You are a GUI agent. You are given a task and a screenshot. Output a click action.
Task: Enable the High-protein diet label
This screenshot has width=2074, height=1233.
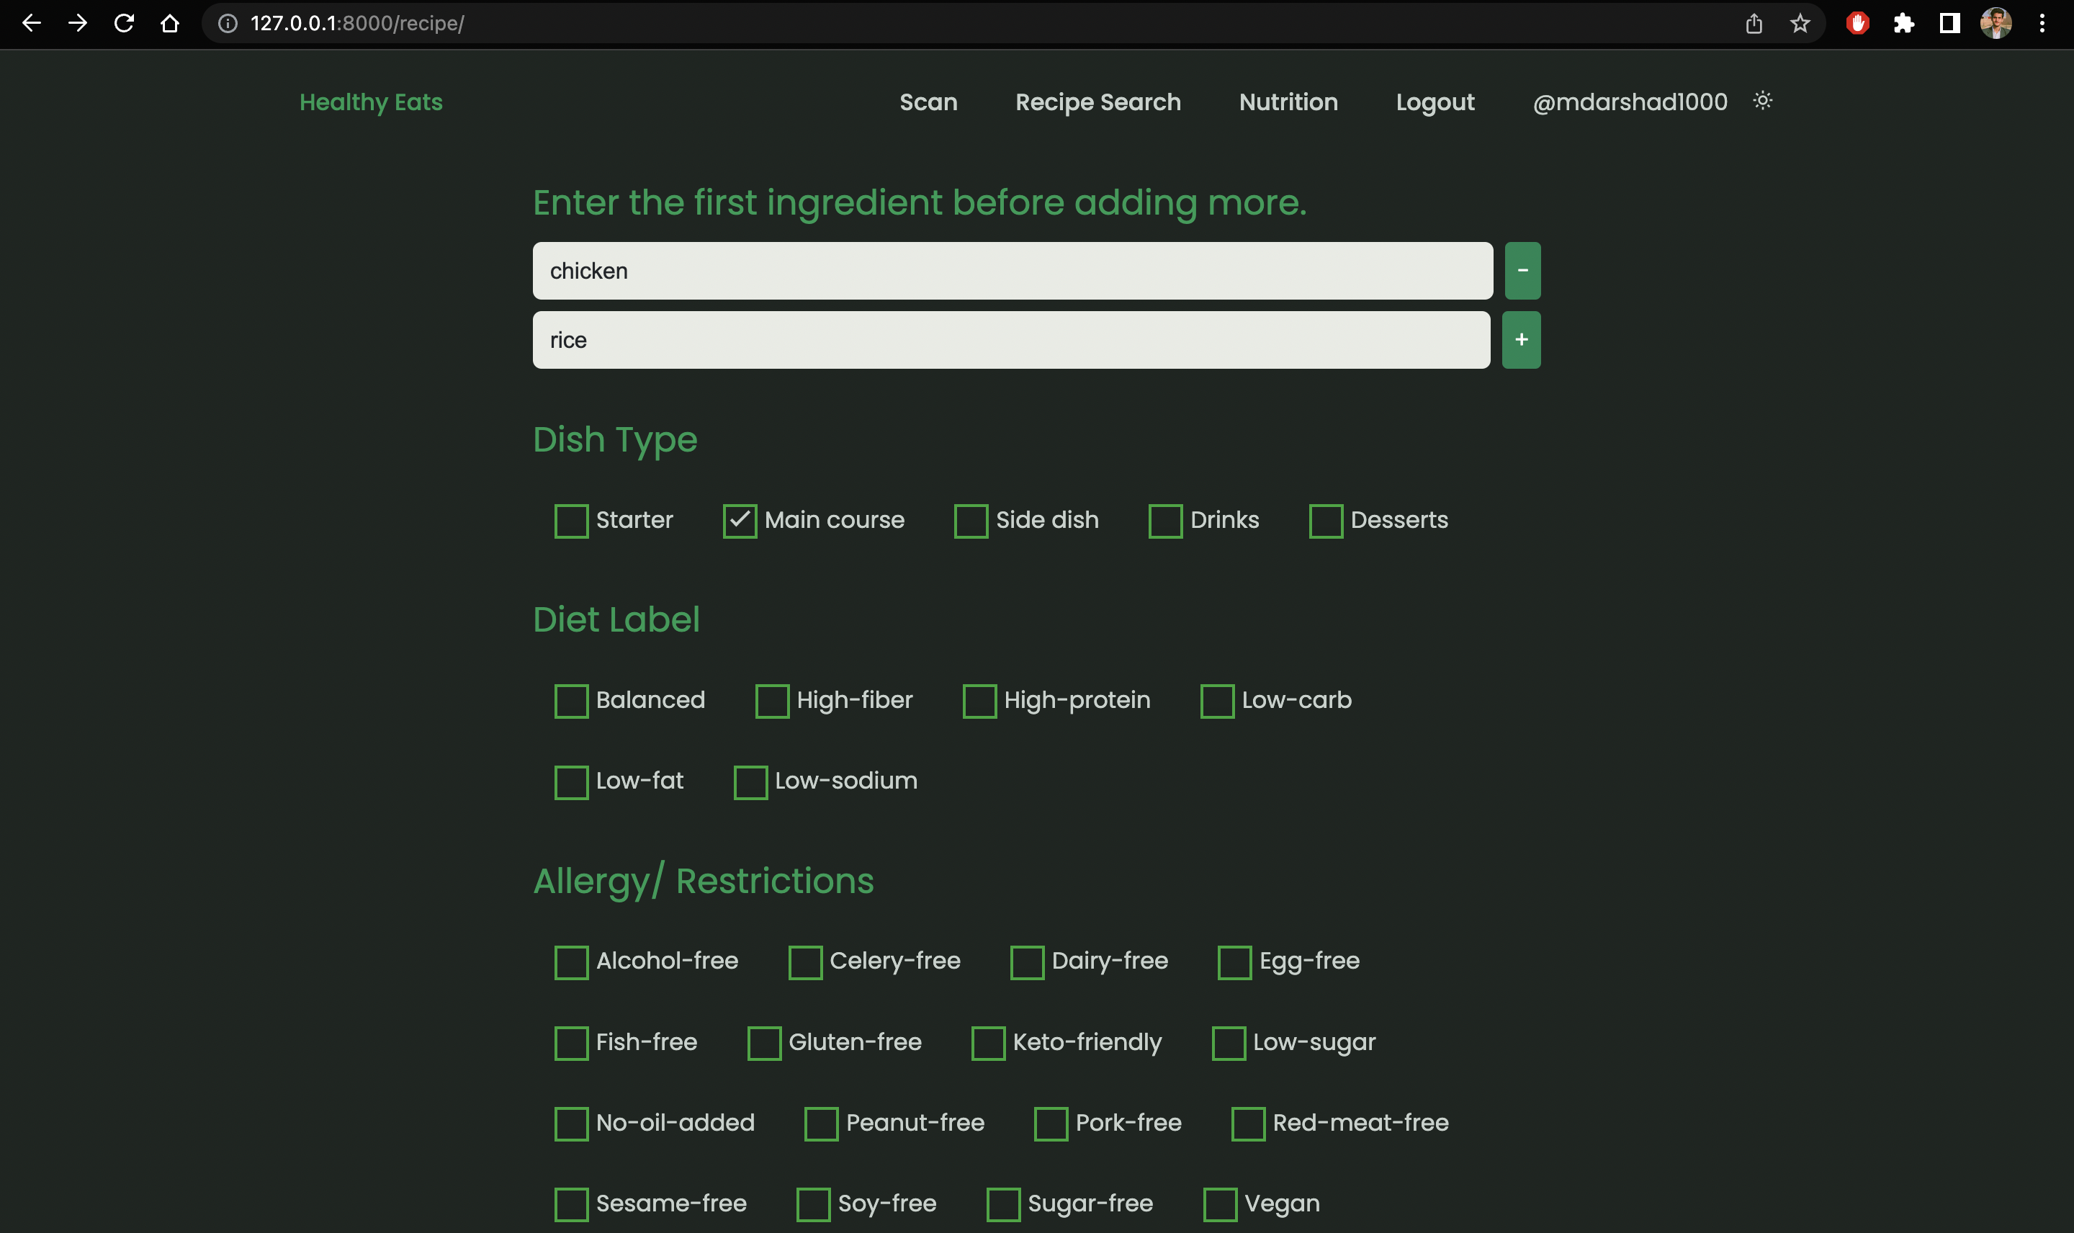tap(980, 701)
